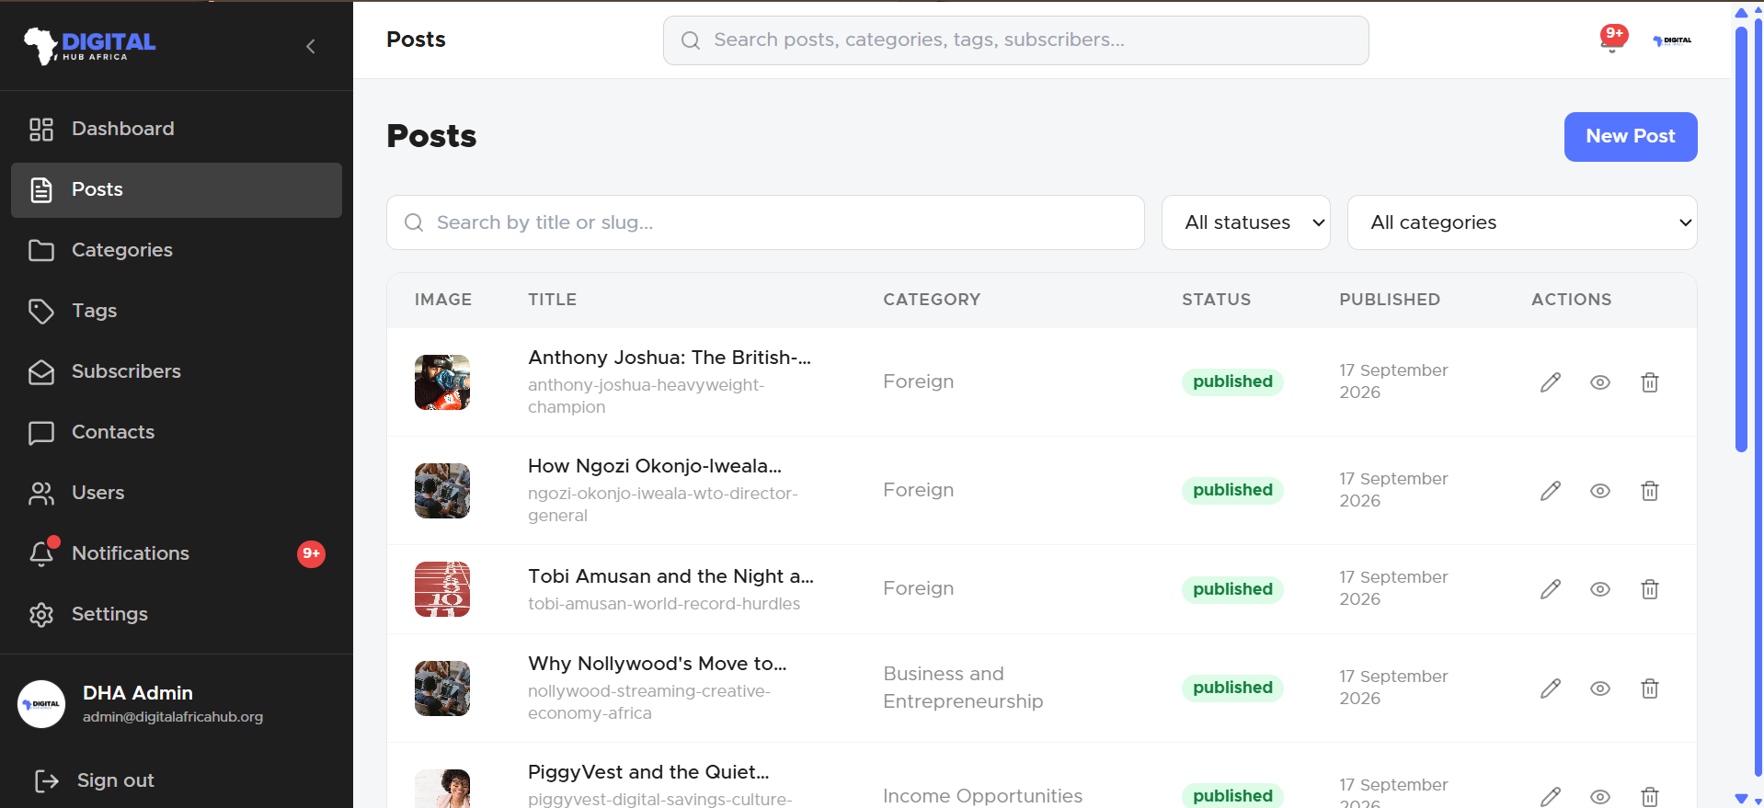This screenshot has width=1764, height=808.
Task: Preview the PiggyVest post
Action: point(1600,796)
